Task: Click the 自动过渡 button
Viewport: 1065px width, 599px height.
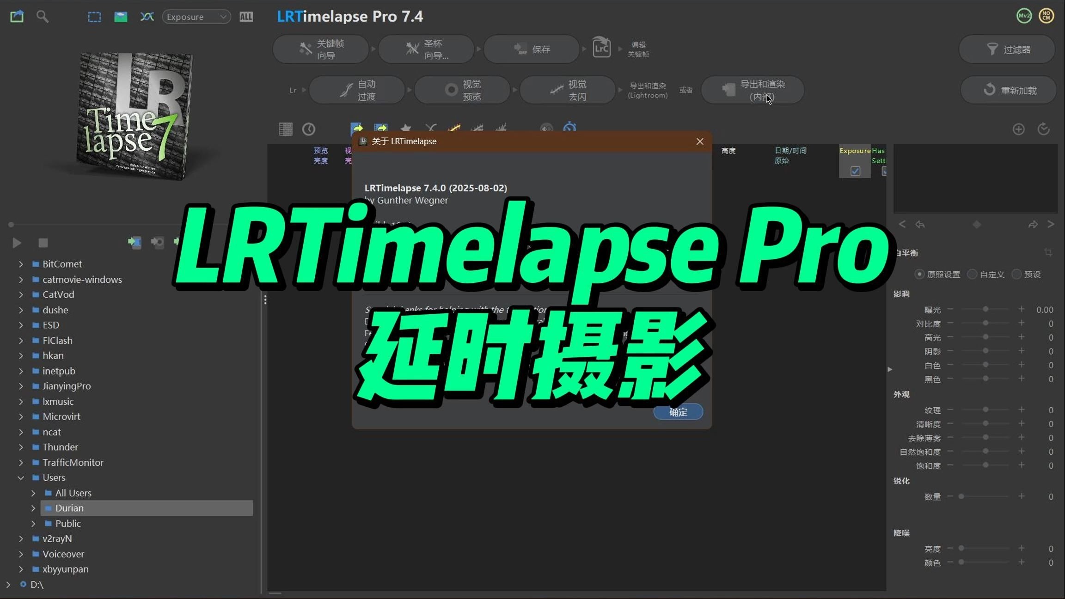Action: pyautogui.click(x=357, y=90)
